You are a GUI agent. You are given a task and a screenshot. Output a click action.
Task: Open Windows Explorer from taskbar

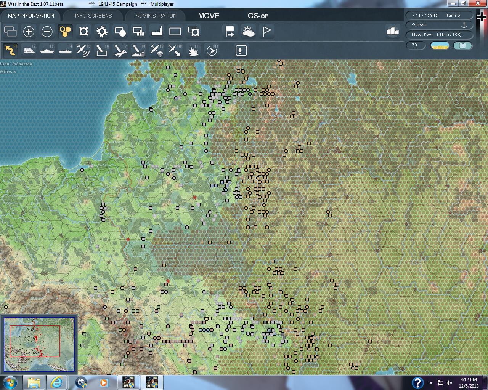[34, 382]
